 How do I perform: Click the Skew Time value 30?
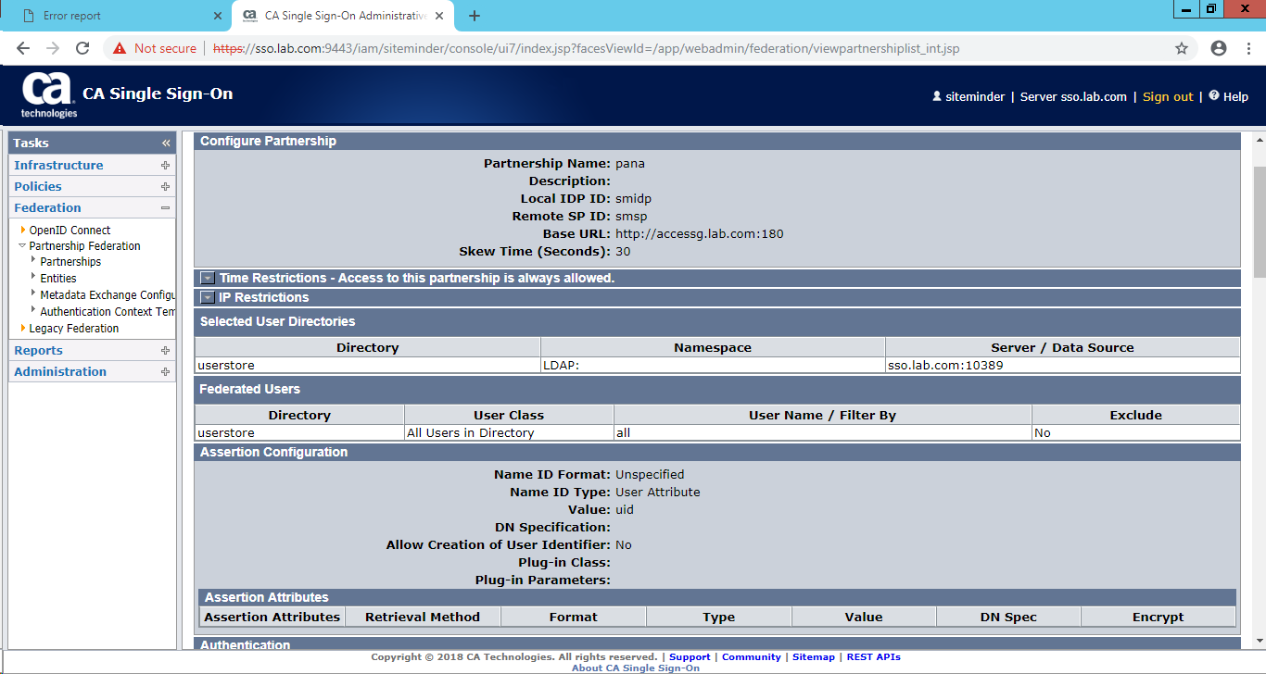pyautogui.click(x=623, y=251)
